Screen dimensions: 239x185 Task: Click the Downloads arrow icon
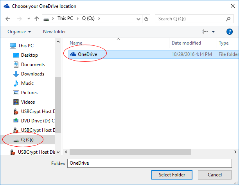click(16, 74)
